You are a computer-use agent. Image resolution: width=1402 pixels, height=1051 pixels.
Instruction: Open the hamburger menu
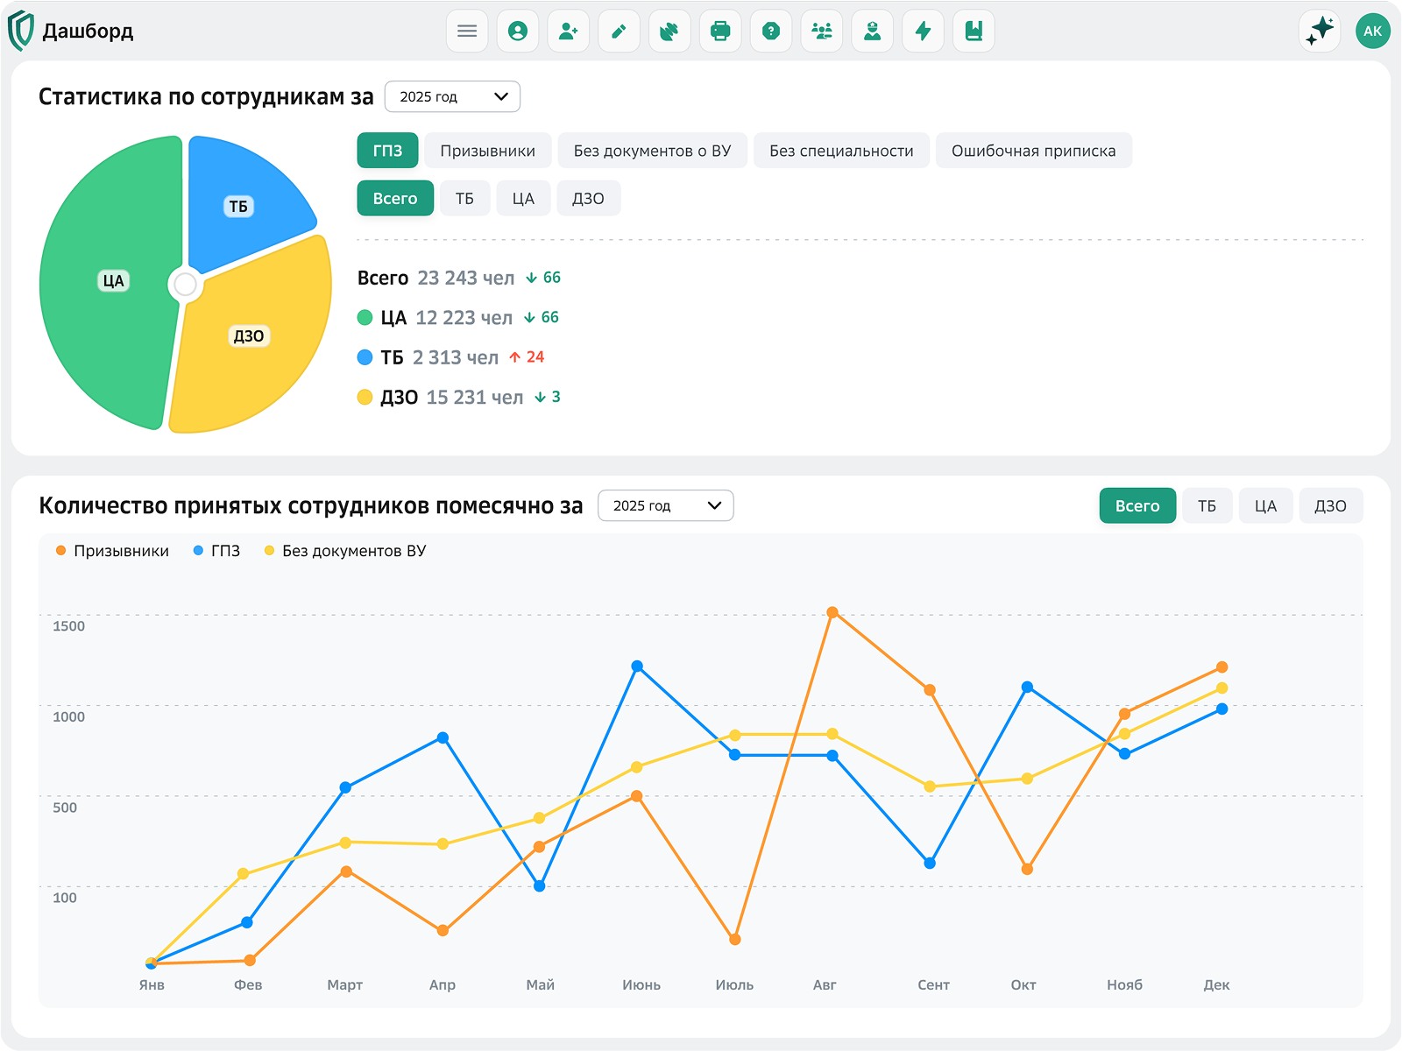click(x=467, y=31)
